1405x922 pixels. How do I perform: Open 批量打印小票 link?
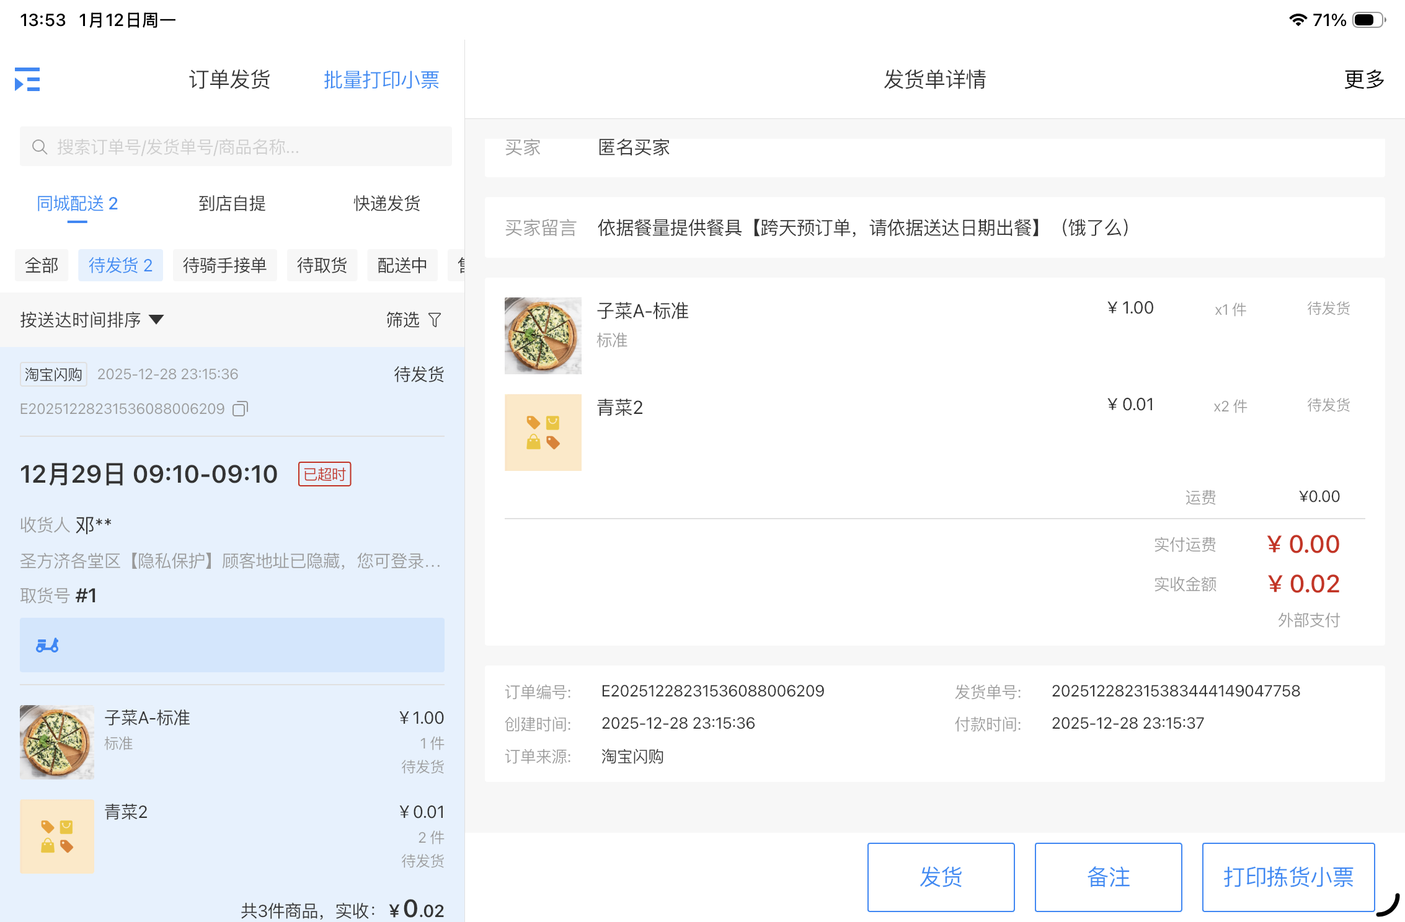click(x=381, y=79)
